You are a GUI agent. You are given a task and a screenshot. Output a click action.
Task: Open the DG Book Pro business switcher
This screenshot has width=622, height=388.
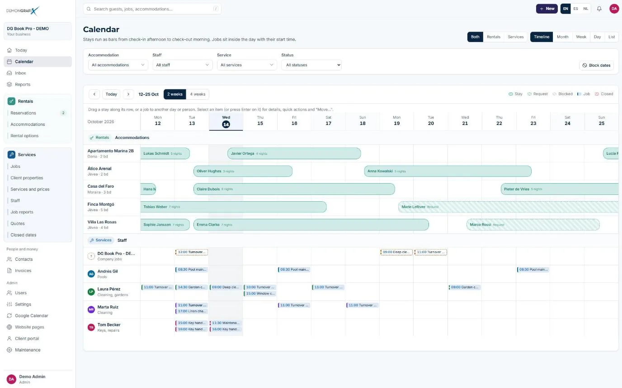pyautogui.click(x=38, y=31)
